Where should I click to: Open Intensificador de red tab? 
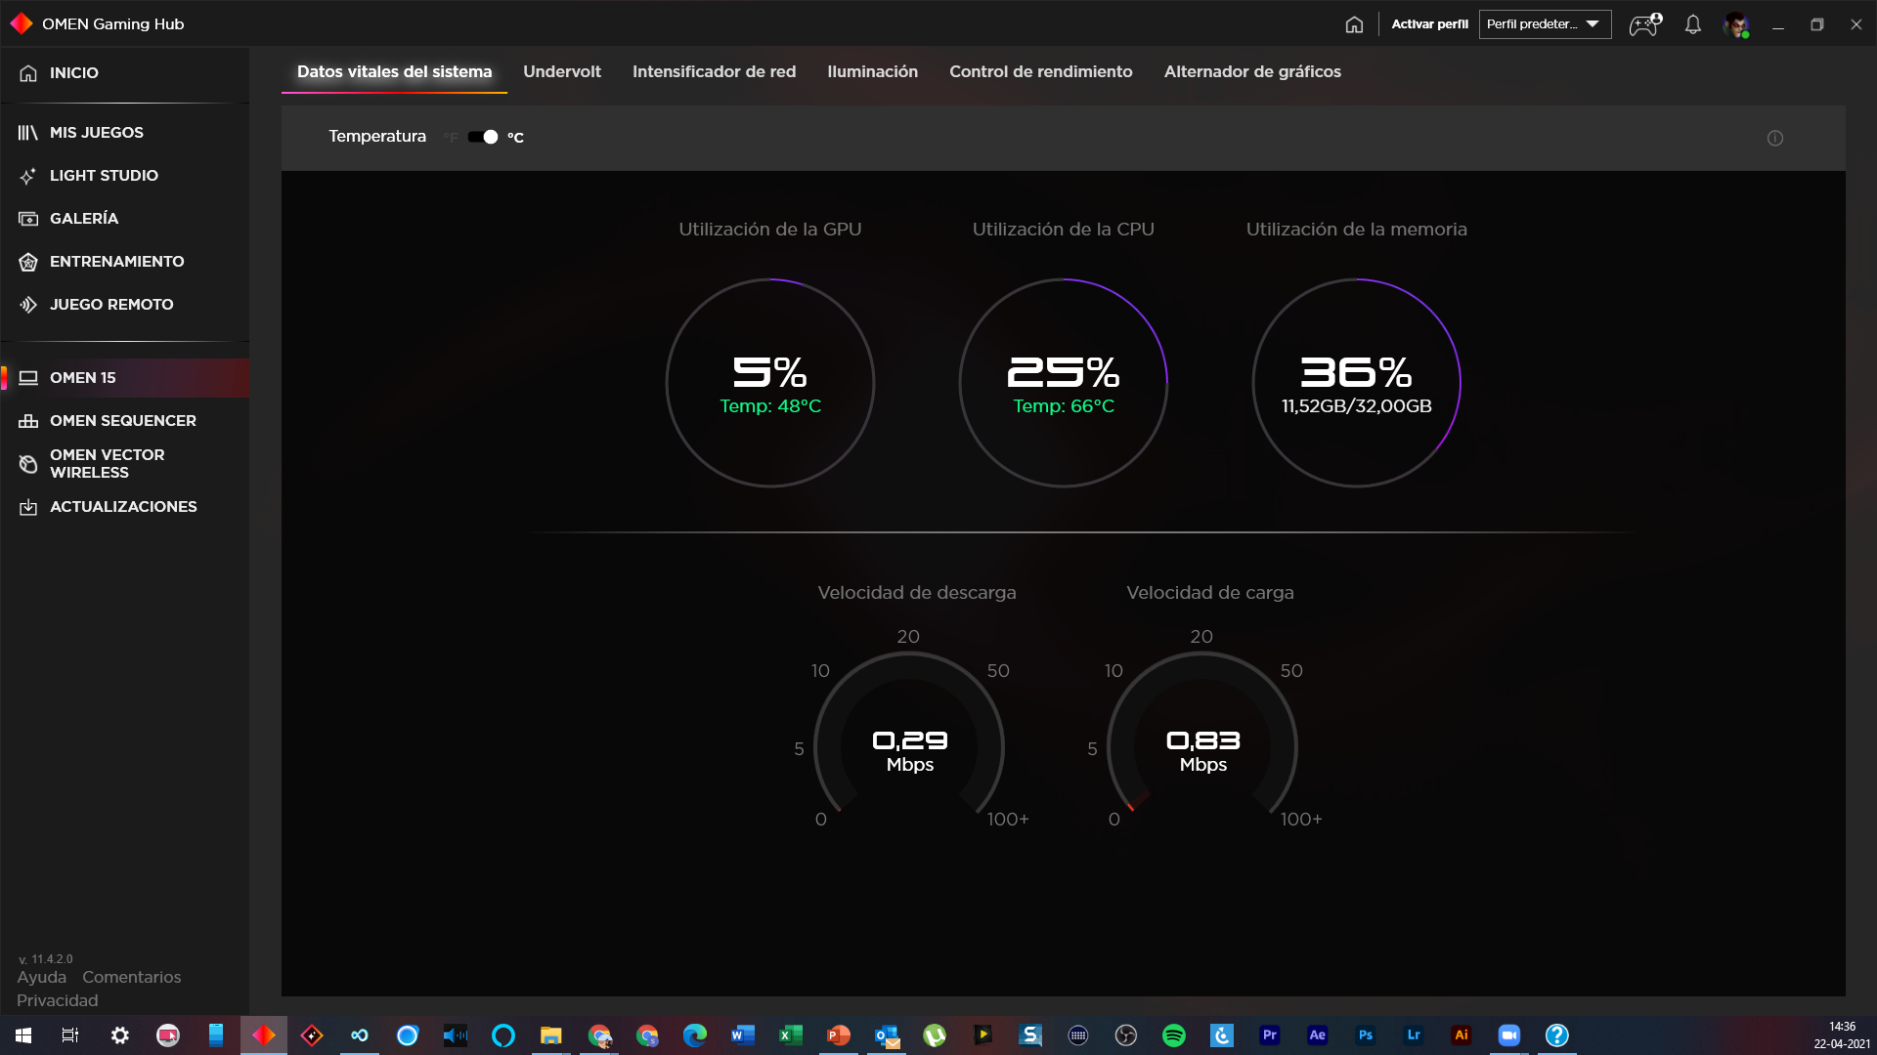pos(714,71)
